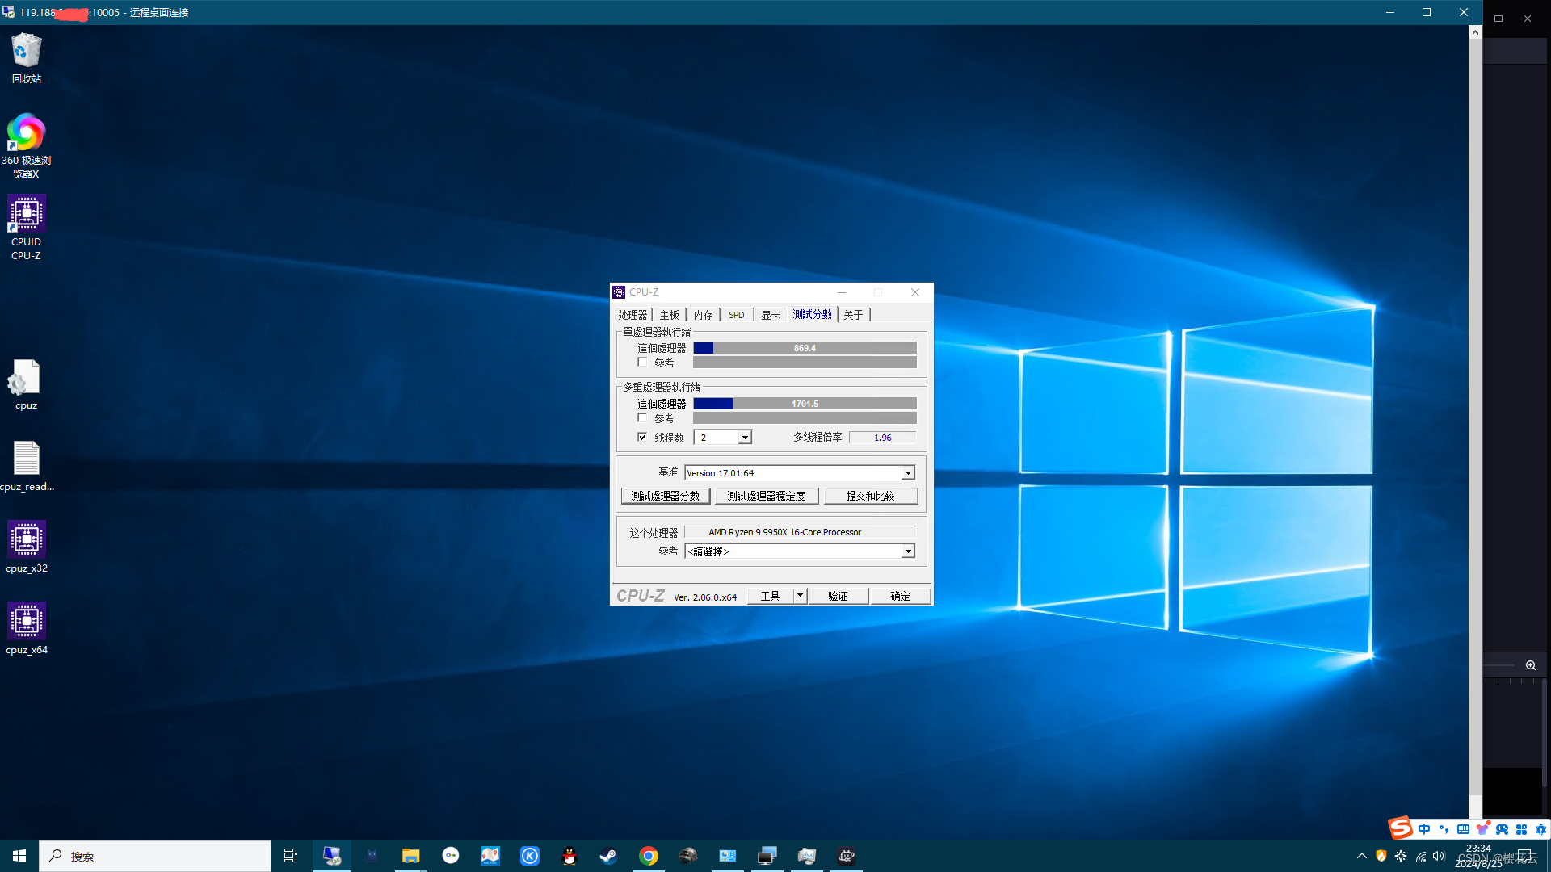Screen dimensions: 1551x872
Task: Click the 测試處理器分數 button
Action: point(666,496)
